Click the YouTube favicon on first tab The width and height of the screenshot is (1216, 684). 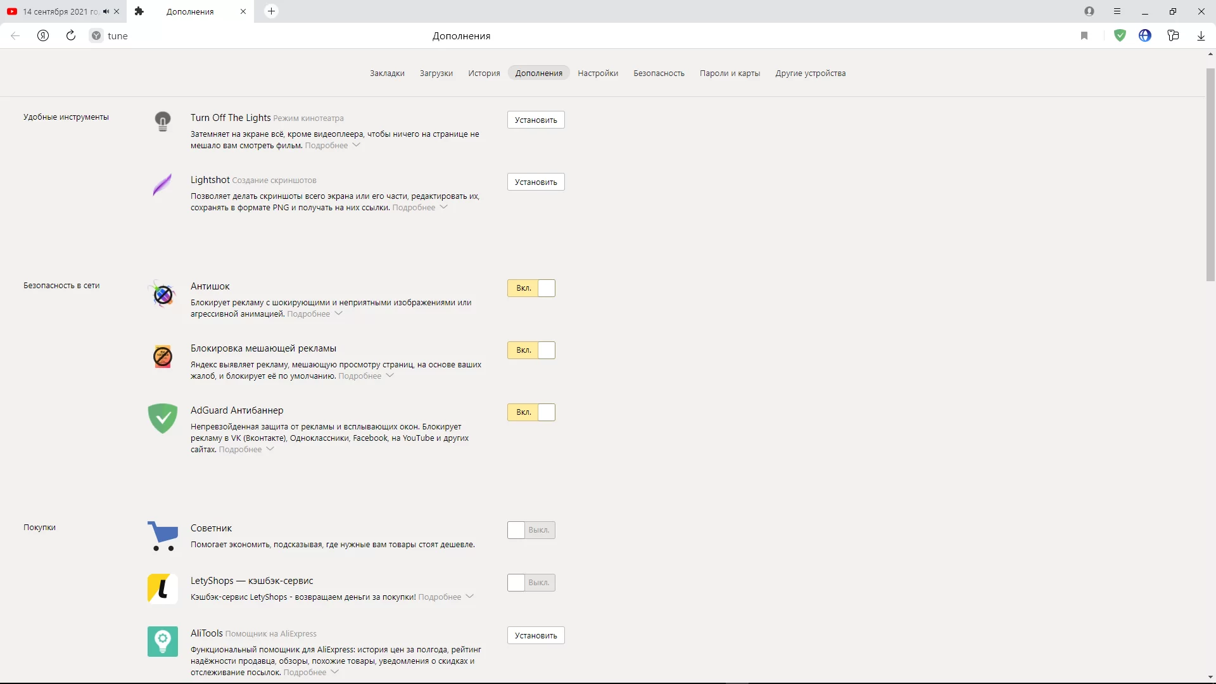coord(12,11)
